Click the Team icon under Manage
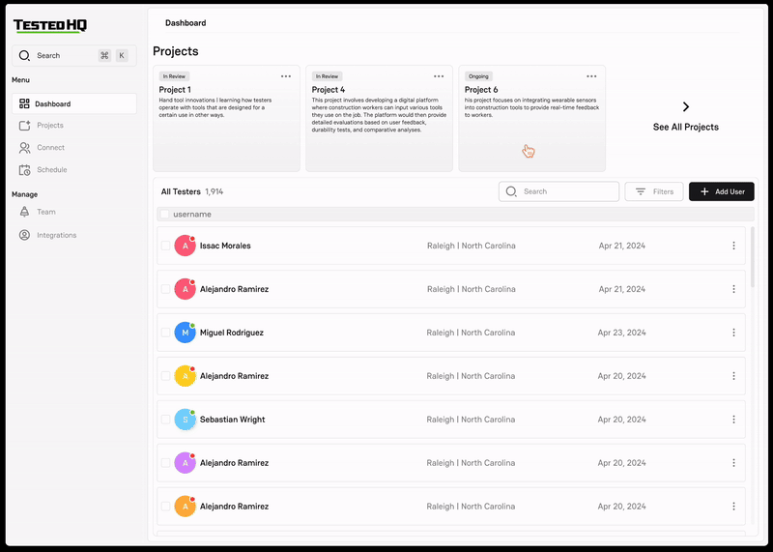 tap(25, 212)
